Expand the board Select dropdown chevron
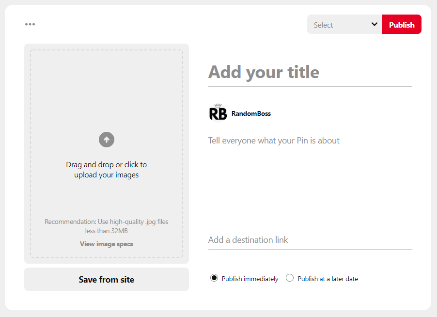The image size is (437, 317). click(x=375, y=24)
